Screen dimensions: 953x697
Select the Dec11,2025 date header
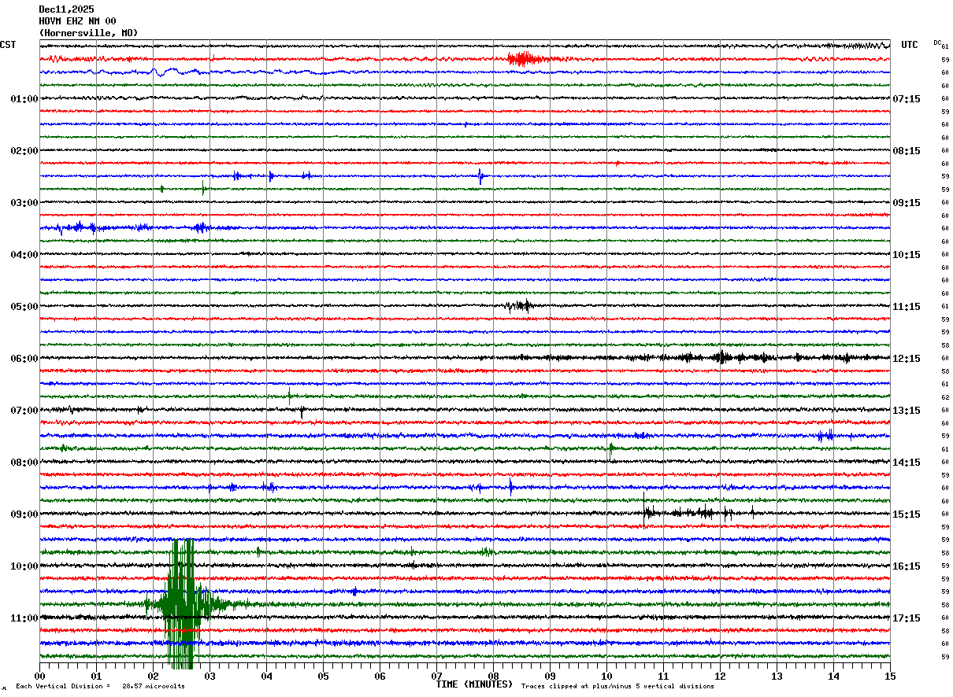point(66,9)
